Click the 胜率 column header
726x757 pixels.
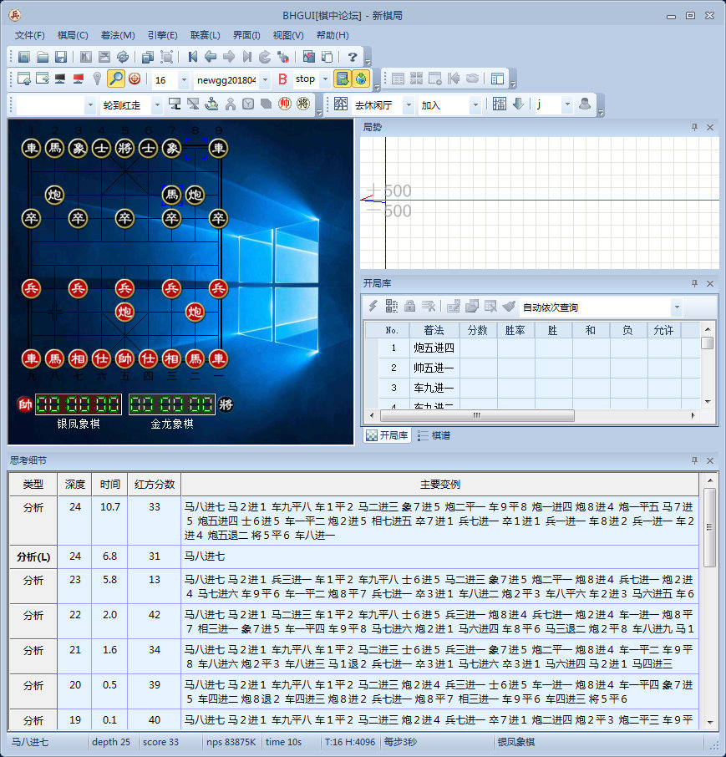click(x=515, y=330)
